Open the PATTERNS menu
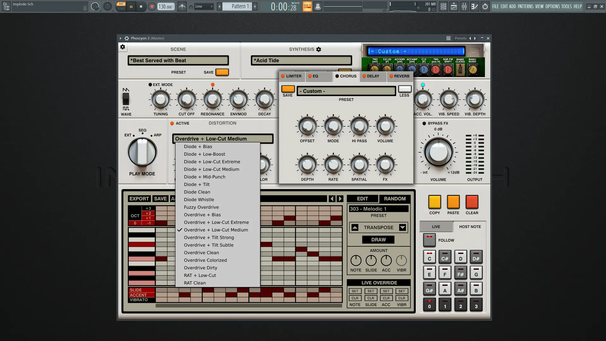The height and width of the screenshot is (341, 606). click(526, 6)
